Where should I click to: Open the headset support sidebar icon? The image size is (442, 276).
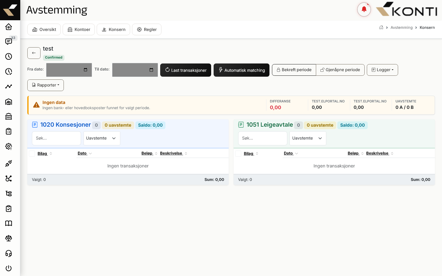(x=9, y=253)
